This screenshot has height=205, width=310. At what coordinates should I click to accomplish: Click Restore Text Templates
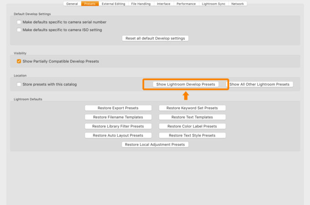click(x=192, y=117)
